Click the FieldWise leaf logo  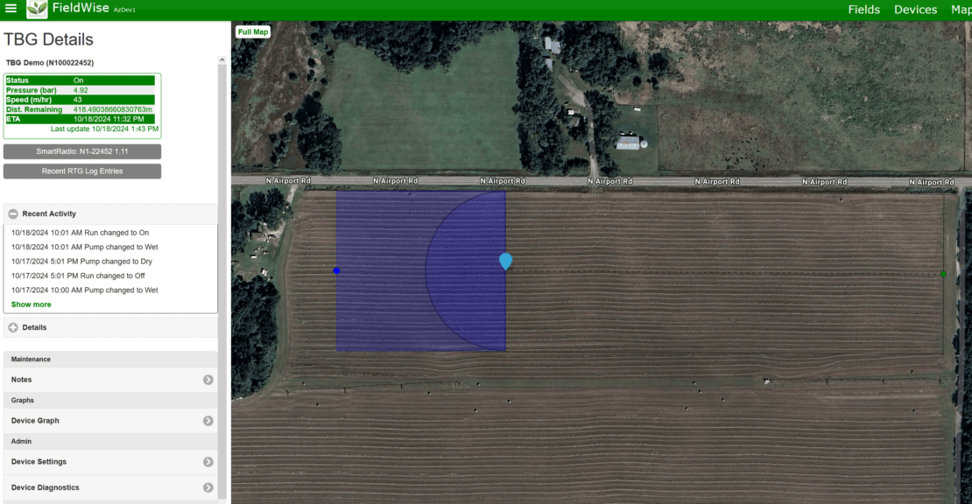tap(38, 10)
